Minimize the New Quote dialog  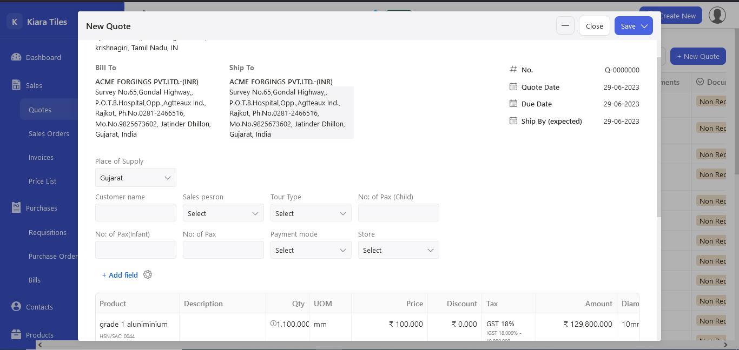coord(565,25)
